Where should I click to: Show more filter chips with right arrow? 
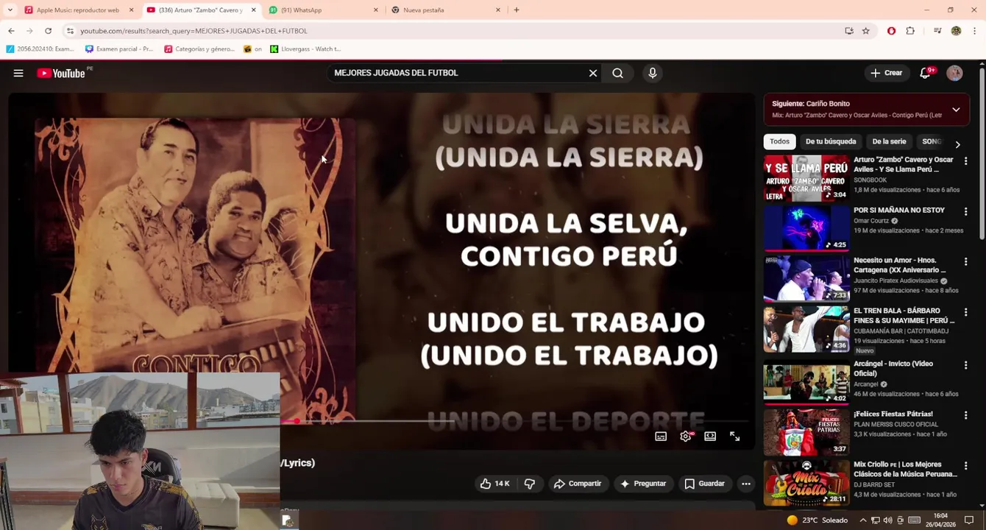coord(957,144)
